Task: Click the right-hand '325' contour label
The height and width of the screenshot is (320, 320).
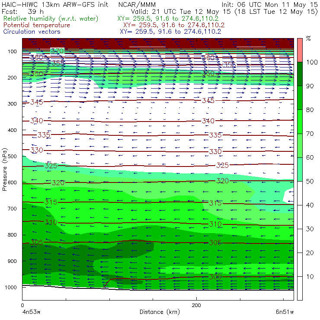Action: 222,165
